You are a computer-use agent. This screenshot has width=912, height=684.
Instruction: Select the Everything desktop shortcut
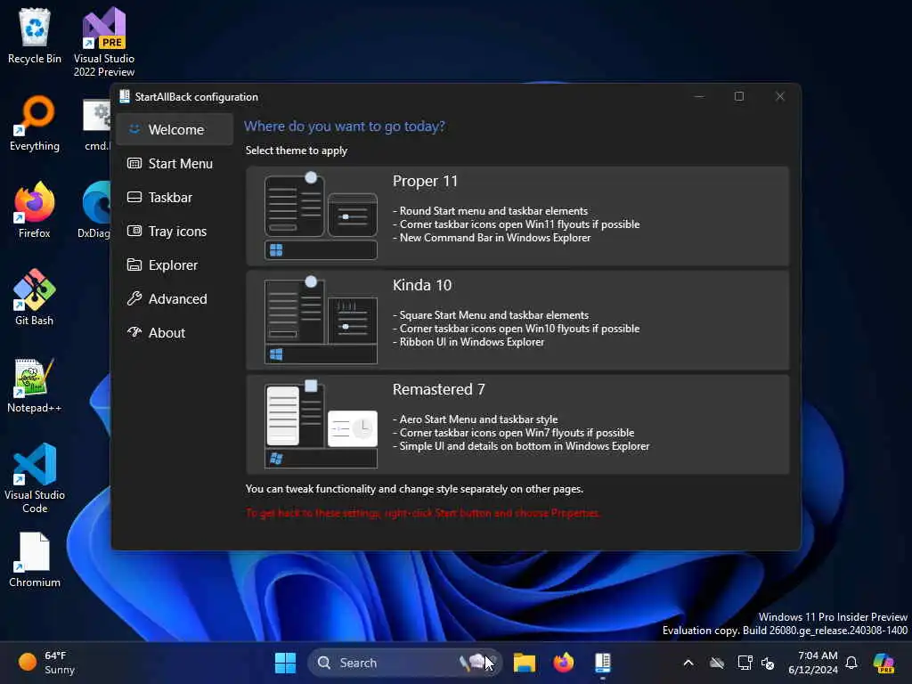pos(35,123)
